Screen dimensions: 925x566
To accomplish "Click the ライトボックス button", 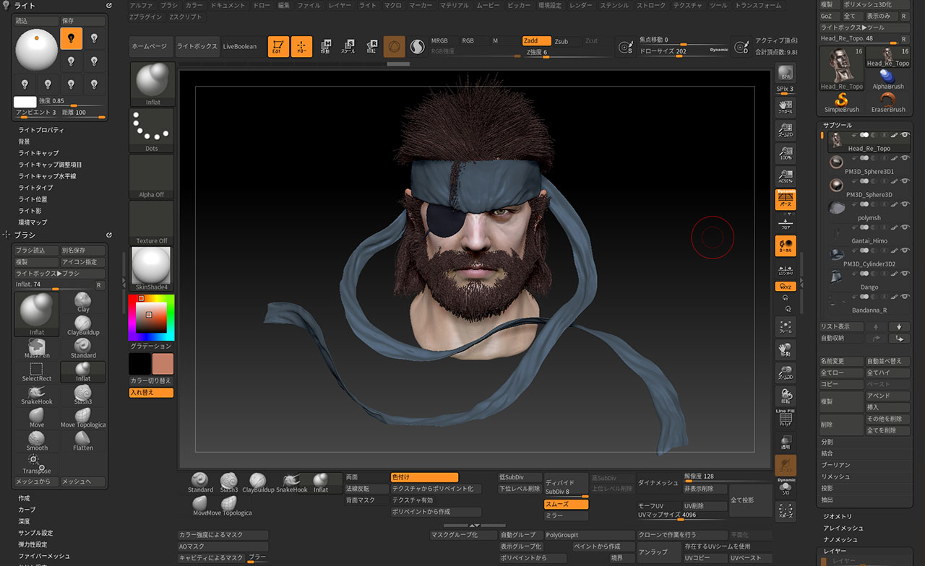I will [x=197, y=47].
